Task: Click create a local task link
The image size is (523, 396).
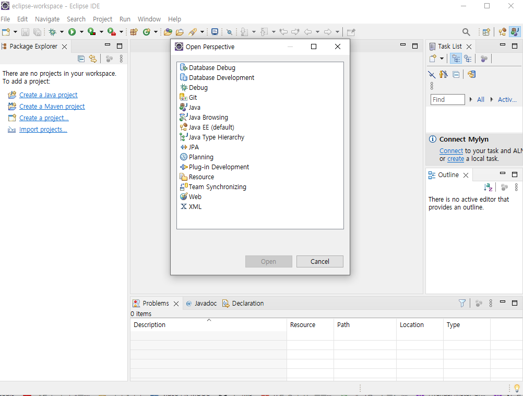Action: 456,159
